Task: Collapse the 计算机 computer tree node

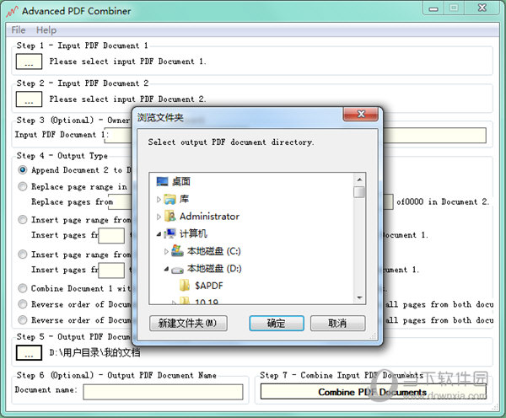Action: tap(159, 234)
